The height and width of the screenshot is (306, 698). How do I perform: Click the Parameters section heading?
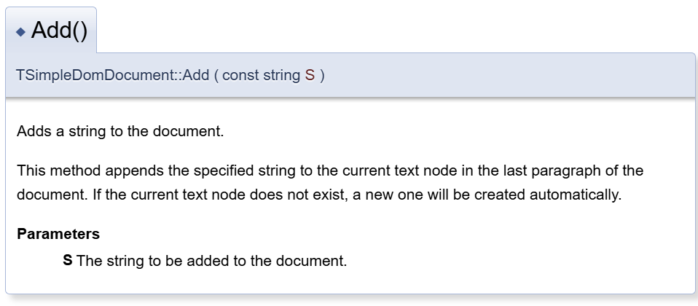(58, 234)
